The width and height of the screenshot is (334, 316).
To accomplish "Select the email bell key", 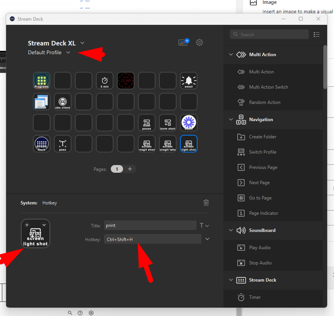I will [x=189, y=81].
